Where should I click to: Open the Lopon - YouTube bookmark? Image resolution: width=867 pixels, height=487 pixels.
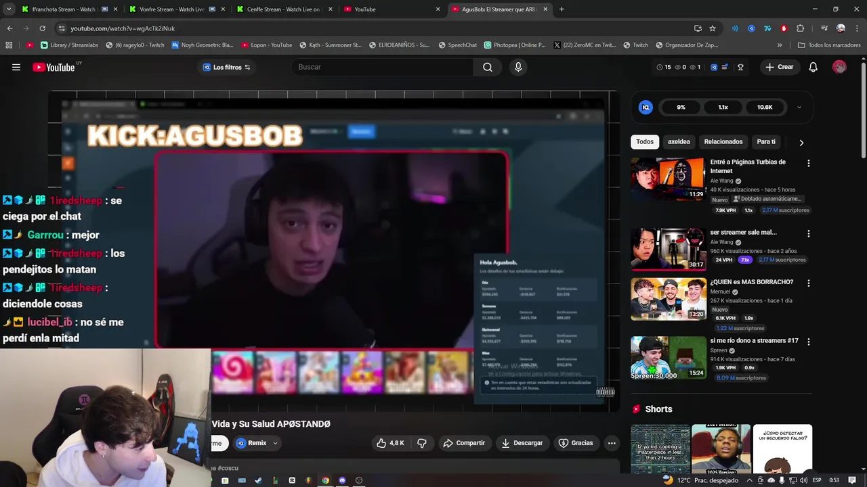[266, 45]
